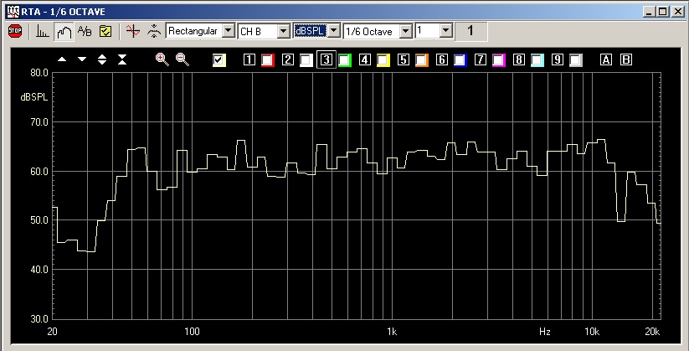689x351 pixels.
Task: Open the CH B channel dropdown
Action: (283, 31)
